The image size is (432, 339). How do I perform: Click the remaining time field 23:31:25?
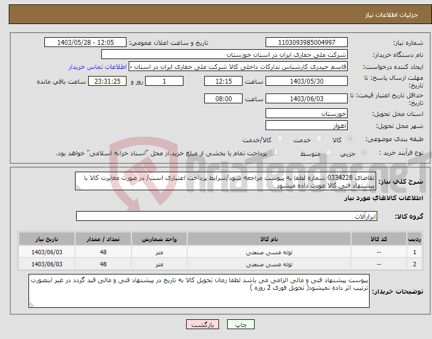[107, 81]
